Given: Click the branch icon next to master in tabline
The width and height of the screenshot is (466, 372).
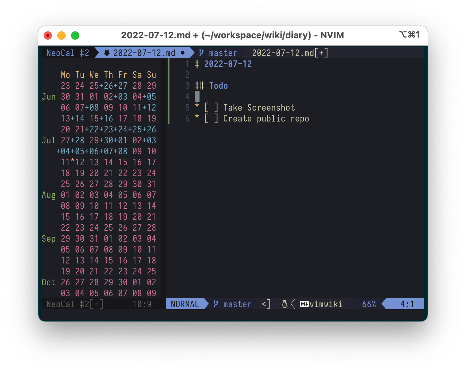Looking at the screenshot, I should tap(201, 53).
